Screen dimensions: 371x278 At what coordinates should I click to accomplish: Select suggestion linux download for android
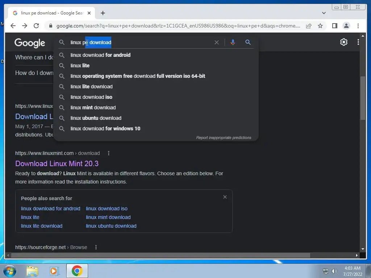(x=156, y=55)
